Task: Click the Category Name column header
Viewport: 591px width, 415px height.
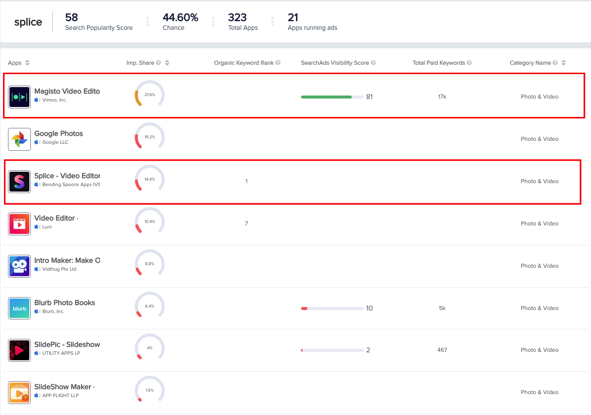Action: pos(530,63)
